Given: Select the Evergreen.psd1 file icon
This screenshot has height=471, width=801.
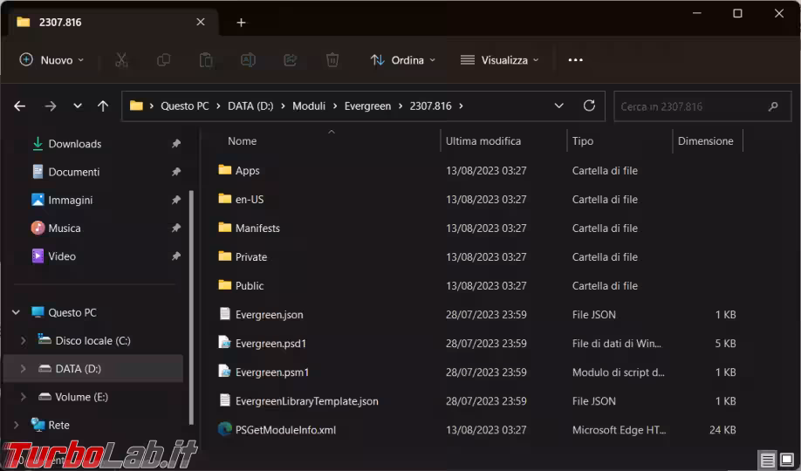Looking at the screenshot, I should point(225,343).
